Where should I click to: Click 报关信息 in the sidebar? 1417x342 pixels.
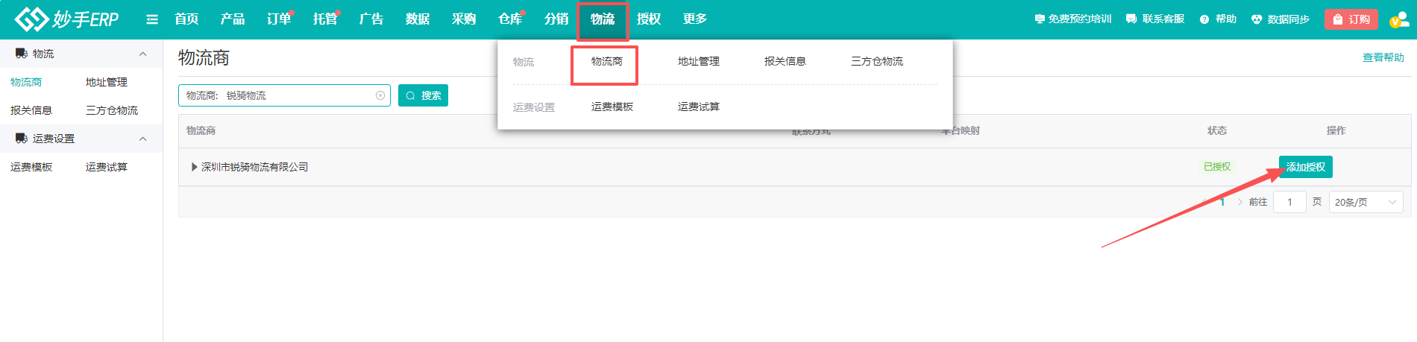pyautogui.click(x=31, y=110)
